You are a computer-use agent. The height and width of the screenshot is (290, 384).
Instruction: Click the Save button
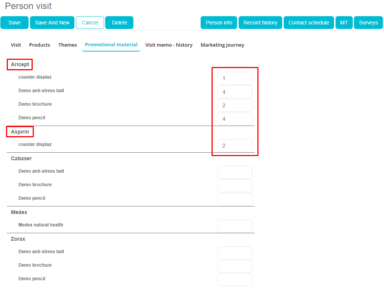pos(14,23)
